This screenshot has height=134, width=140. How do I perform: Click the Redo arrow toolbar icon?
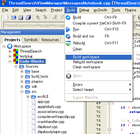click(45, 17)
